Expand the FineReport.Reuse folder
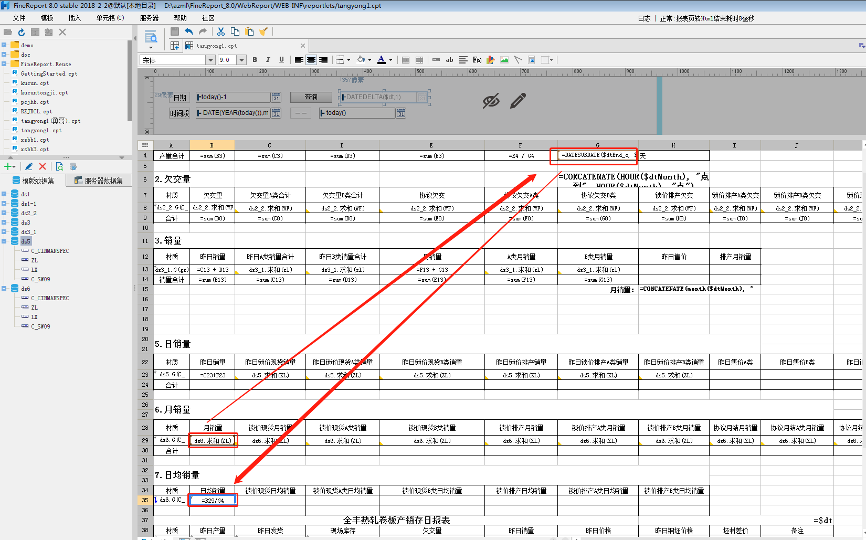 pos(4,64)
